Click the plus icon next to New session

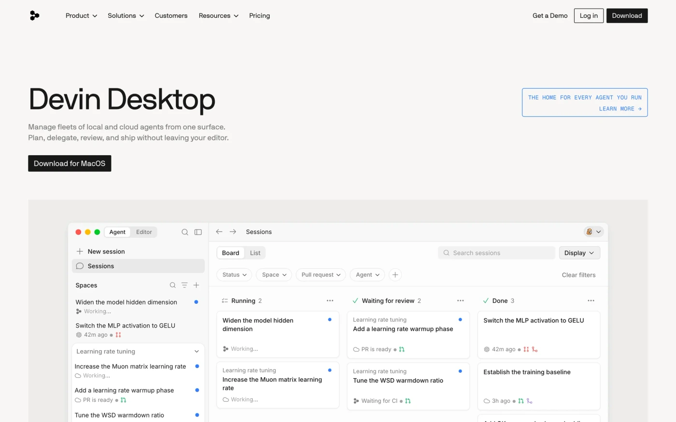[x=80, y=252]
